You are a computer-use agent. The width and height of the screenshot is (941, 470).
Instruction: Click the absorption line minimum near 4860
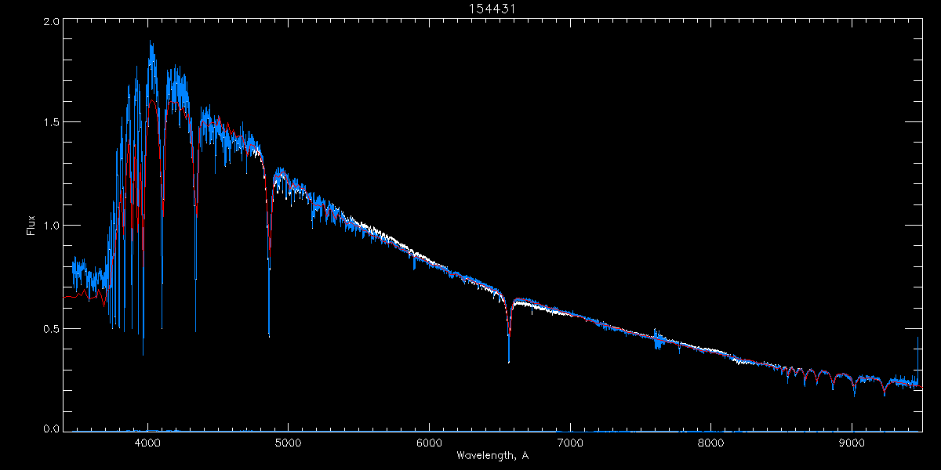269,334
